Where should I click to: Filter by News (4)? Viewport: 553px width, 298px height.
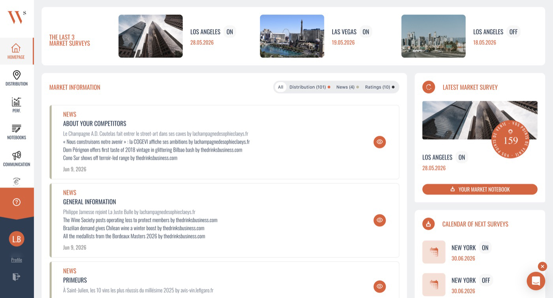[348, 87]
